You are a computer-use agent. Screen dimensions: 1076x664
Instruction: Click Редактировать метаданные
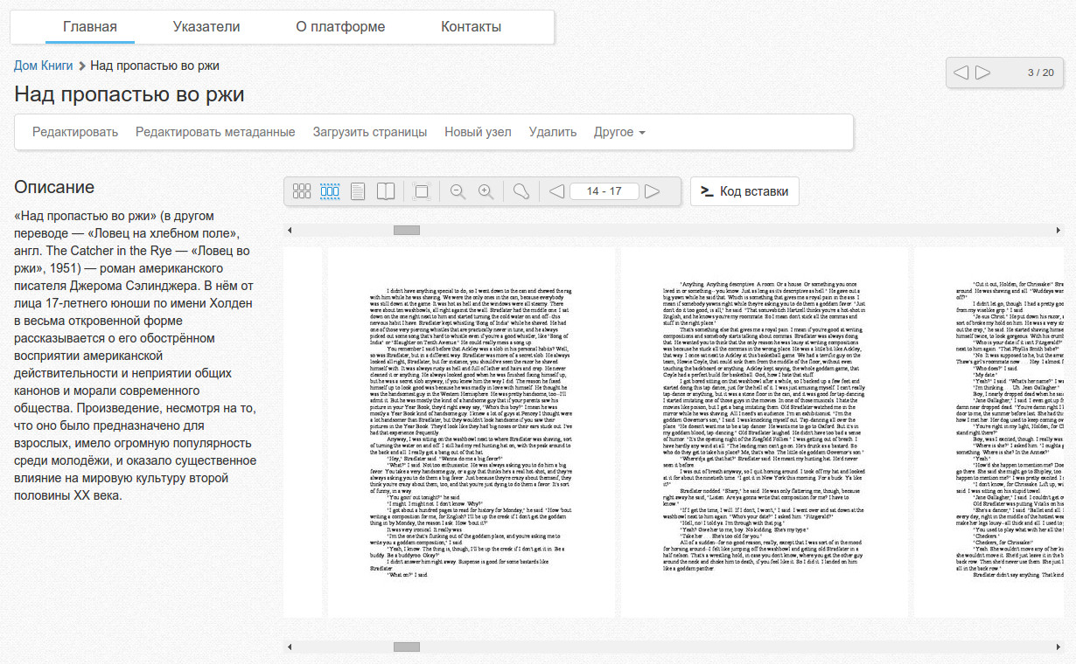[215, 132]
